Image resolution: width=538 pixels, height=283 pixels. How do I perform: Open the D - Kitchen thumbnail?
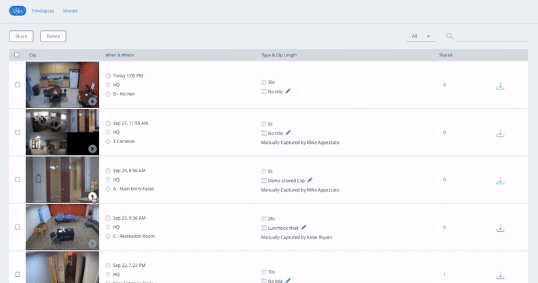(63, 85)
